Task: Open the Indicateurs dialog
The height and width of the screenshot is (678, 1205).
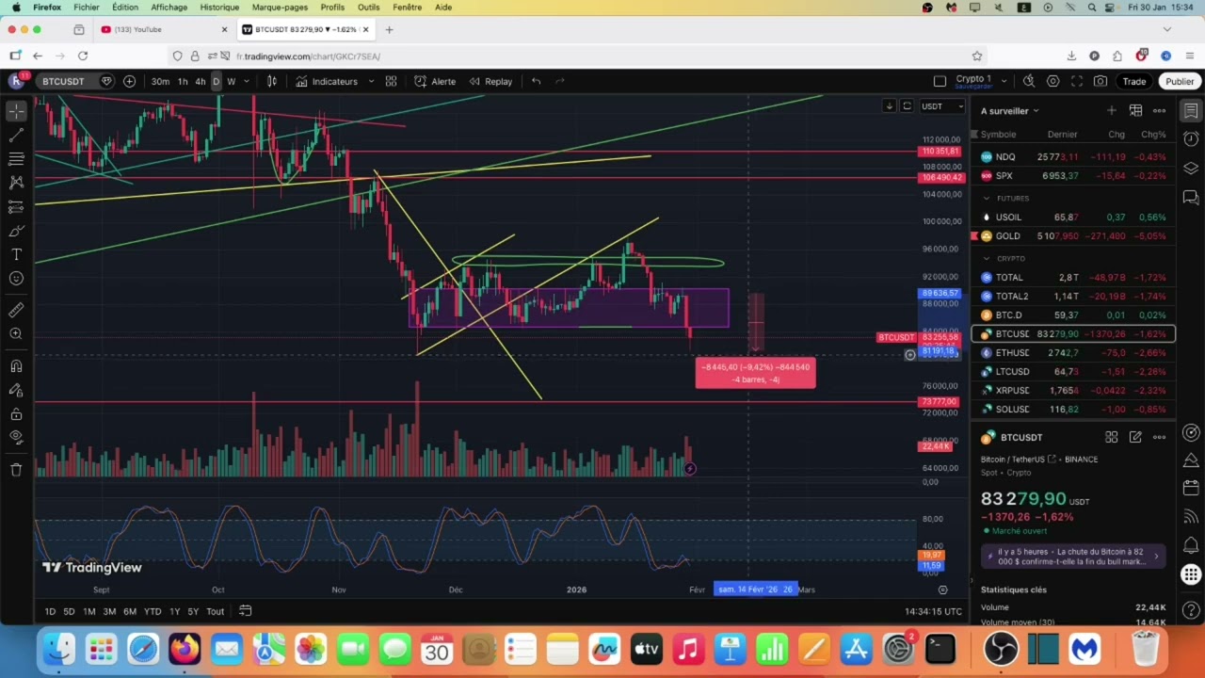Action: coord(327,81)
